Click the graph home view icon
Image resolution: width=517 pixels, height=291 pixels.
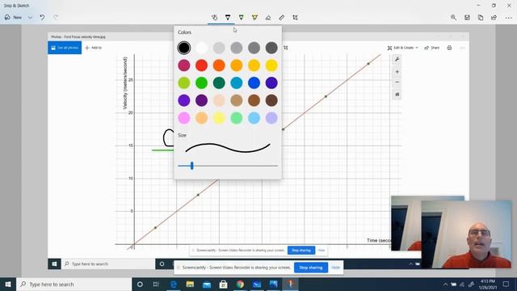coord(397,95)
